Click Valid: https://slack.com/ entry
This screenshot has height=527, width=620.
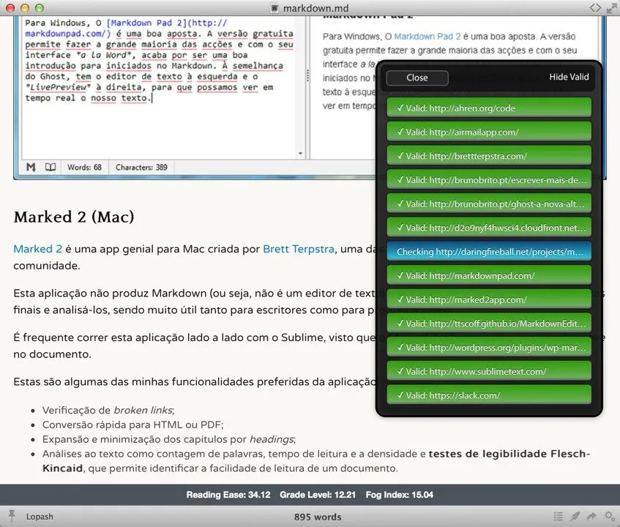[x=489, y=395]
